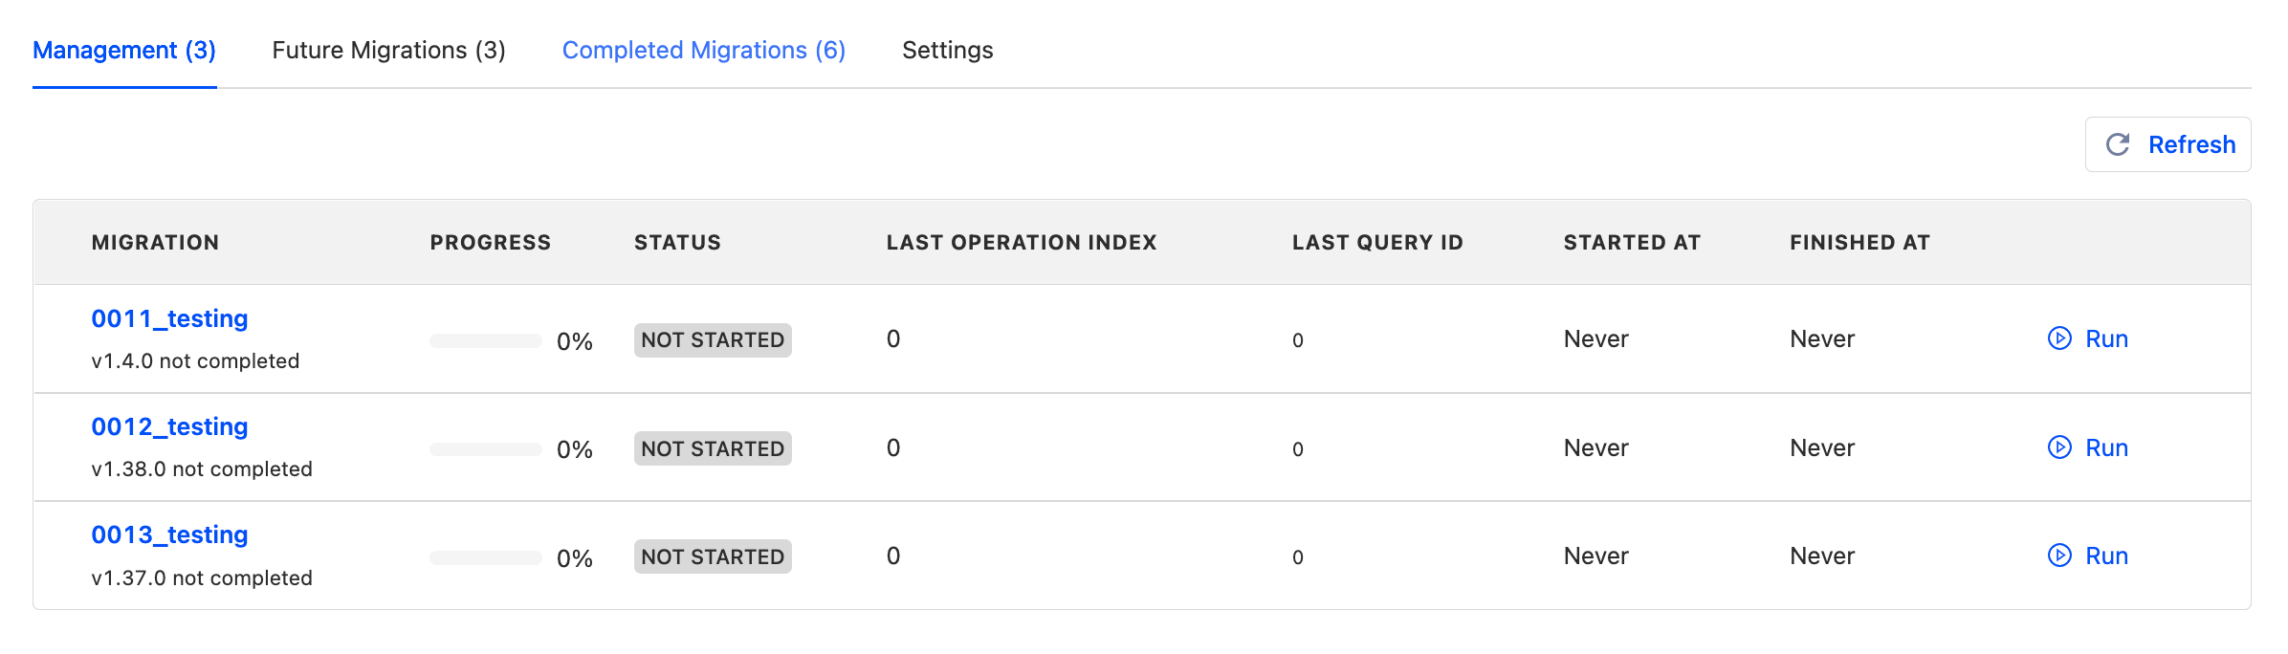This screenshot has width=2288, height=654.
Task: Click the PROGRESS column header
Action: (x=491, y=243)
